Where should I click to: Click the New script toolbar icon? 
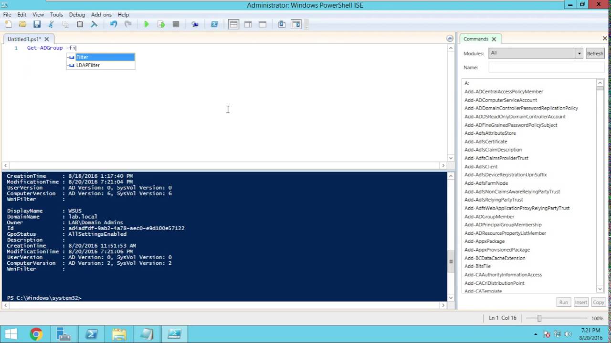tap(8, 24)
